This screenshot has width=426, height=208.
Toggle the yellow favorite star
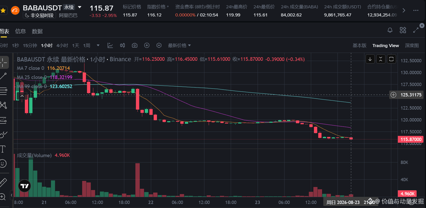(3, 11)
